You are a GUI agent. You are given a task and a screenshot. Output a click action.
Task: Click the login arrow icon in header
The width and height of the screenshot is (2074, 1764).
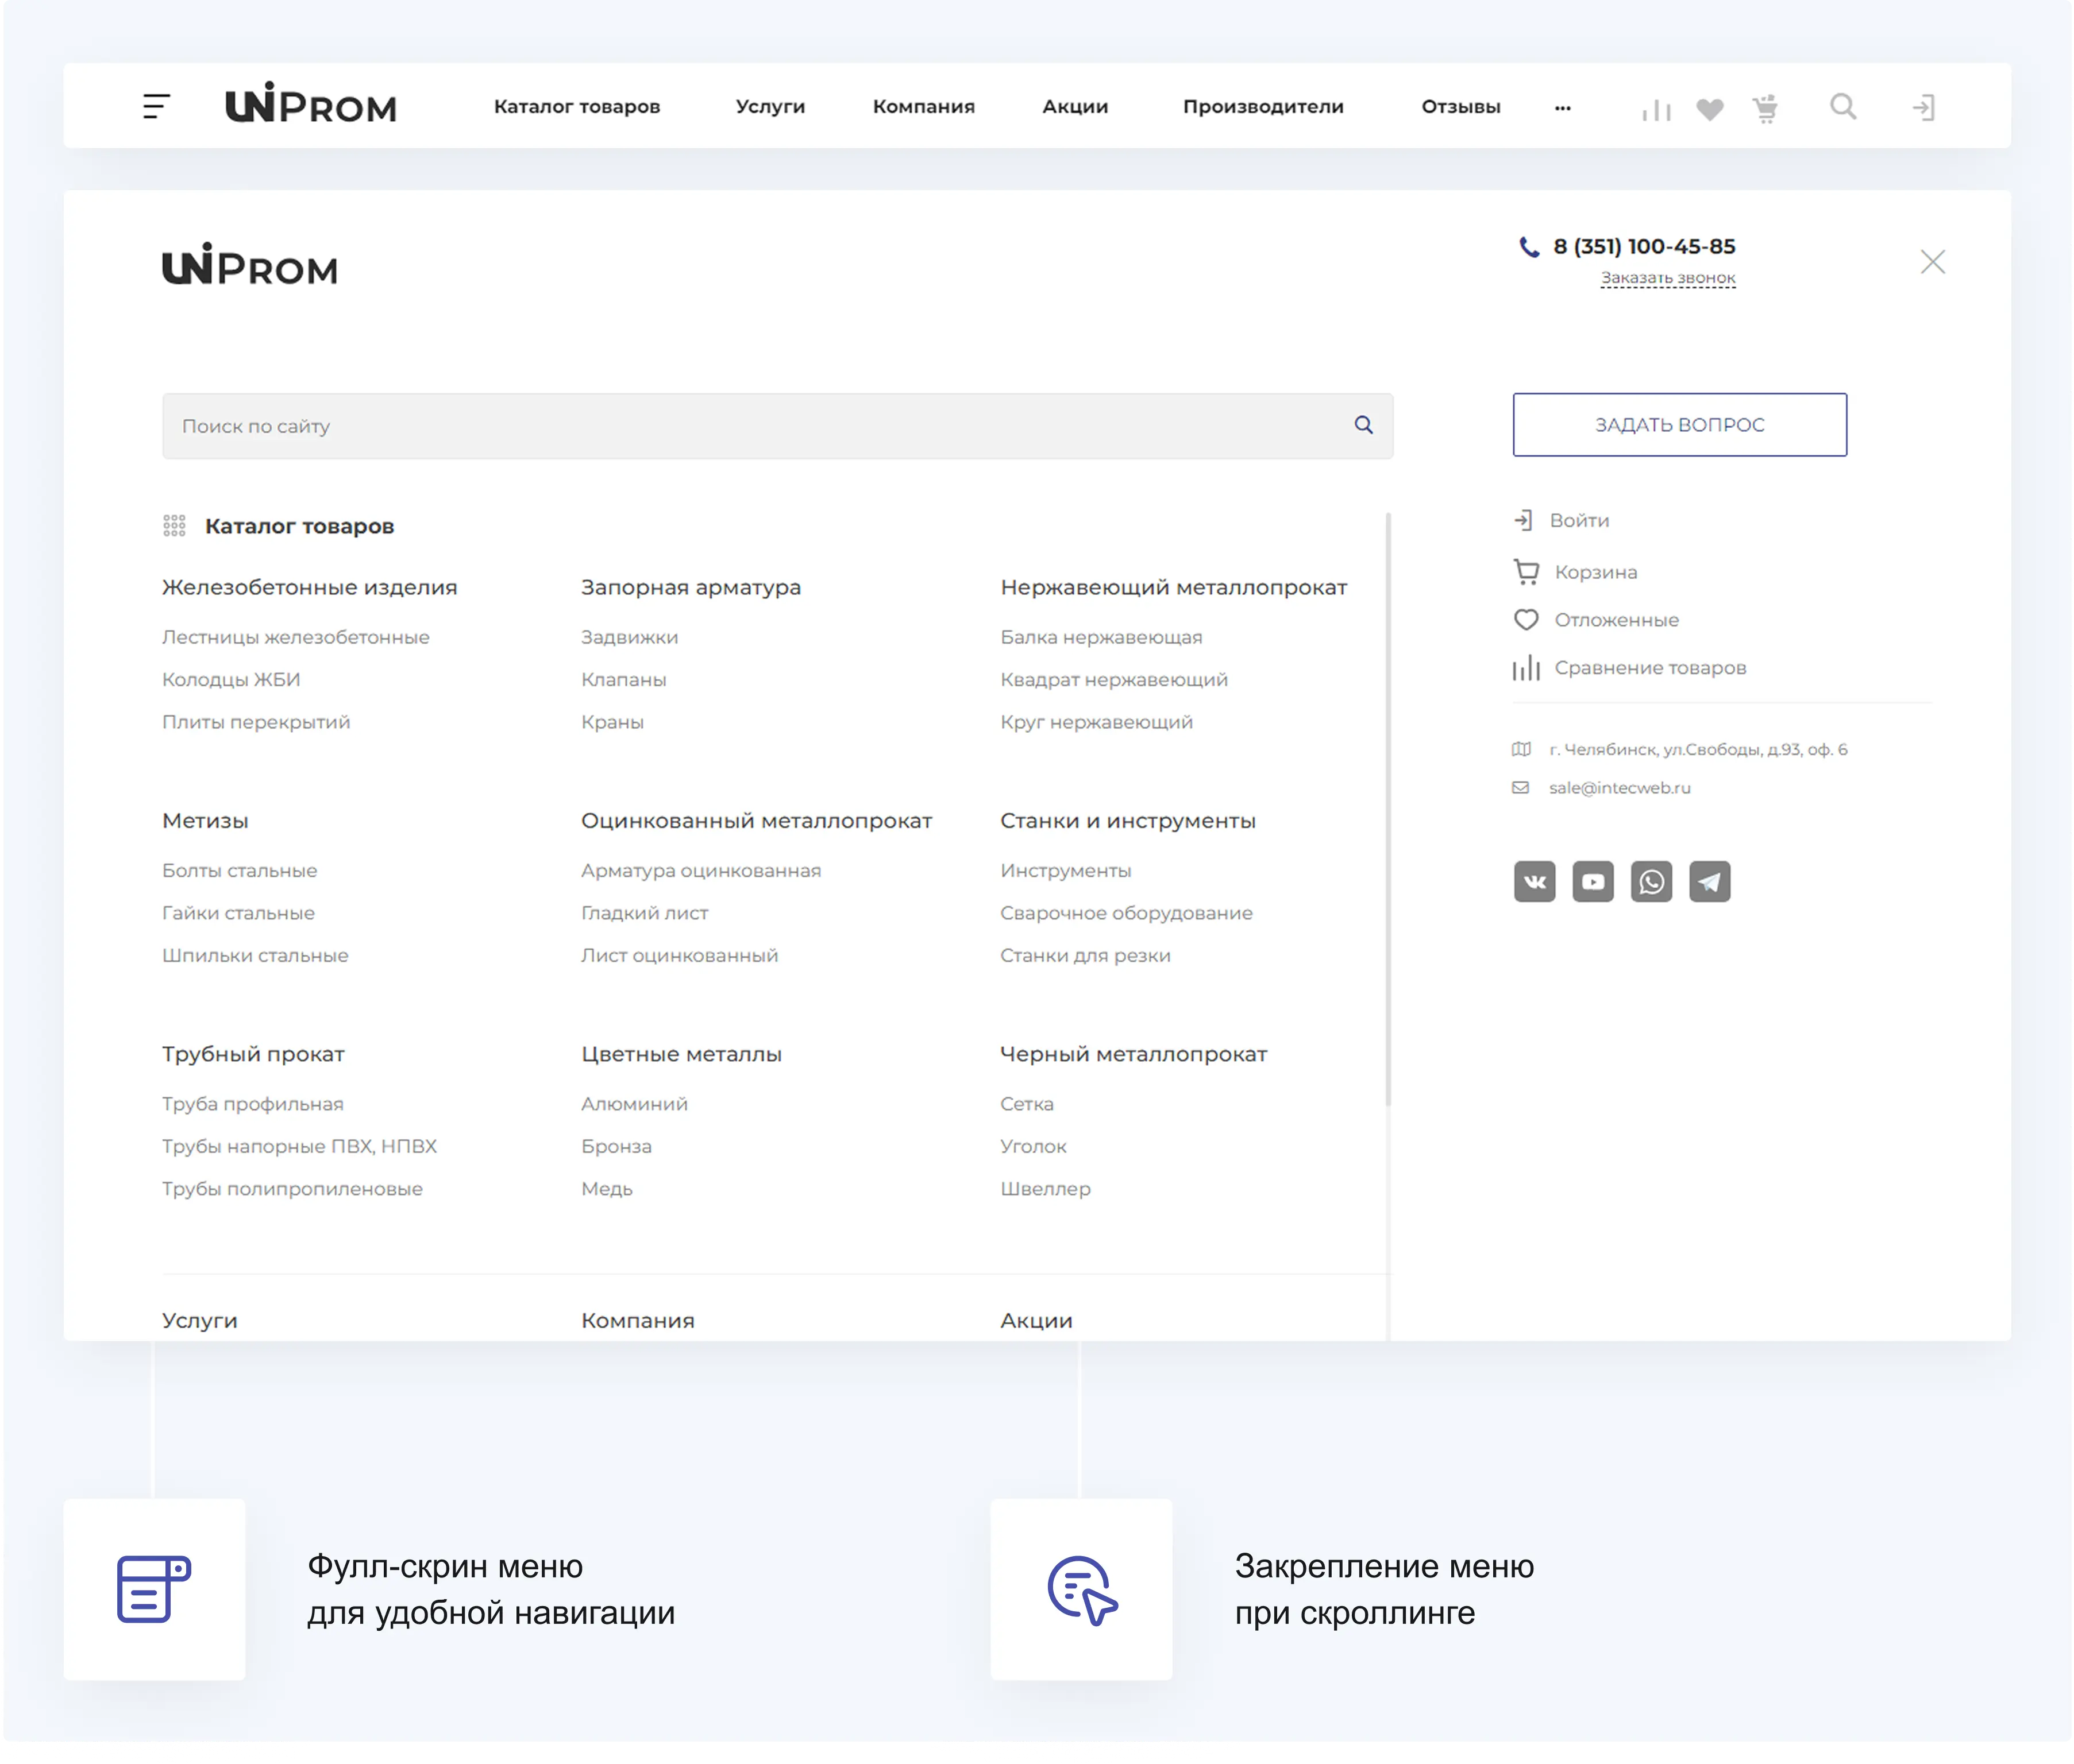click(1923, 107)
